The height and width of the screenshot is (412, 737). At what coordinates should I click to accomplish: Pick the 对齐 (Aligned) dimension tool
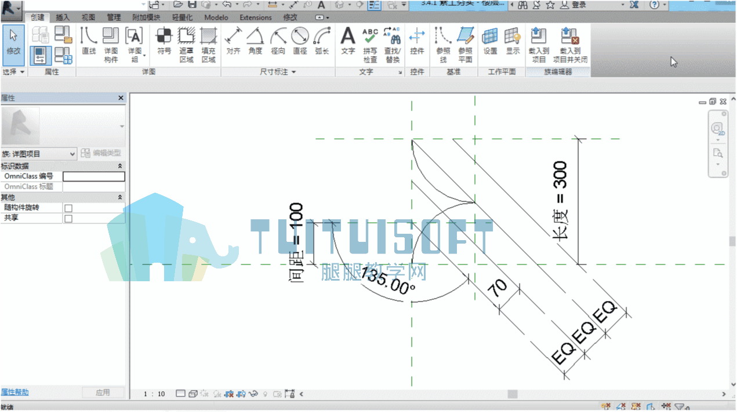point(233,42)
